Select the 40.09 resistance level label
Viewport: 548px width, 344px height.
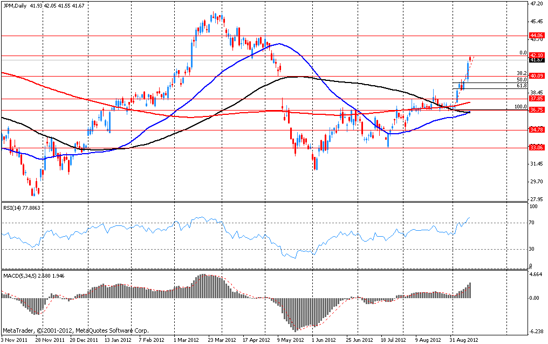pos(536,76)
